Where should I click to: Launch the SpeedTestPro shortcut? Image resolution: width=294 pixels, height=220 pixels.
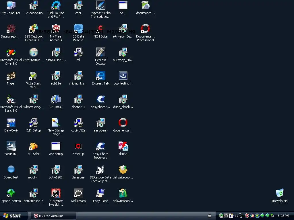11,196
